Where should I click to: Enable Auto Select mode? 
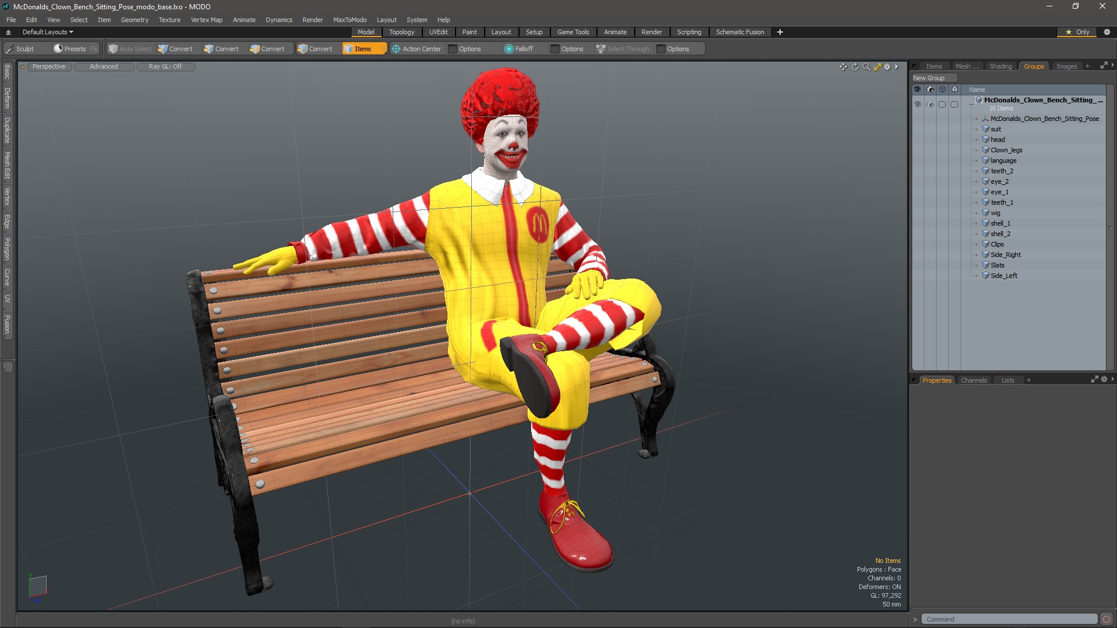pyautogui.click(x=130, y=49)
